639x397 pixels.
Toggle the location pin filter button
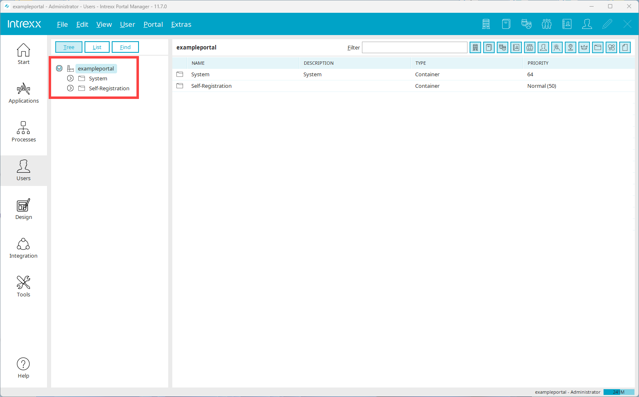pyautogui.click(x=571, y=48)
